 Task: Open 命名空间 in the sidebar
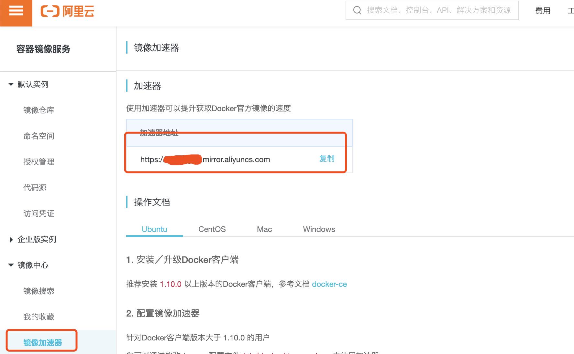(x=39, y=136)
